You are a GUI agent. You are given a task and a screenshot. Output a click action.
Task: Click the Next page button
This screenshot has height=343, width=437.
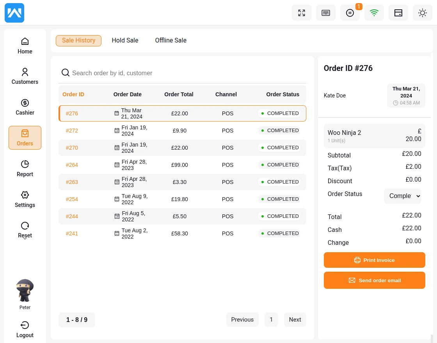295,320
